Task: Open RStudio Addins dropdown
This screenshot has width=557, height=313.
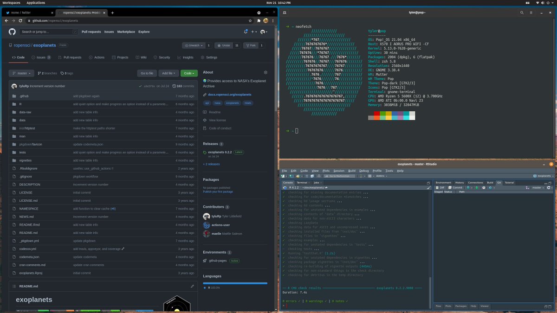Action: (x=382, y=176)
